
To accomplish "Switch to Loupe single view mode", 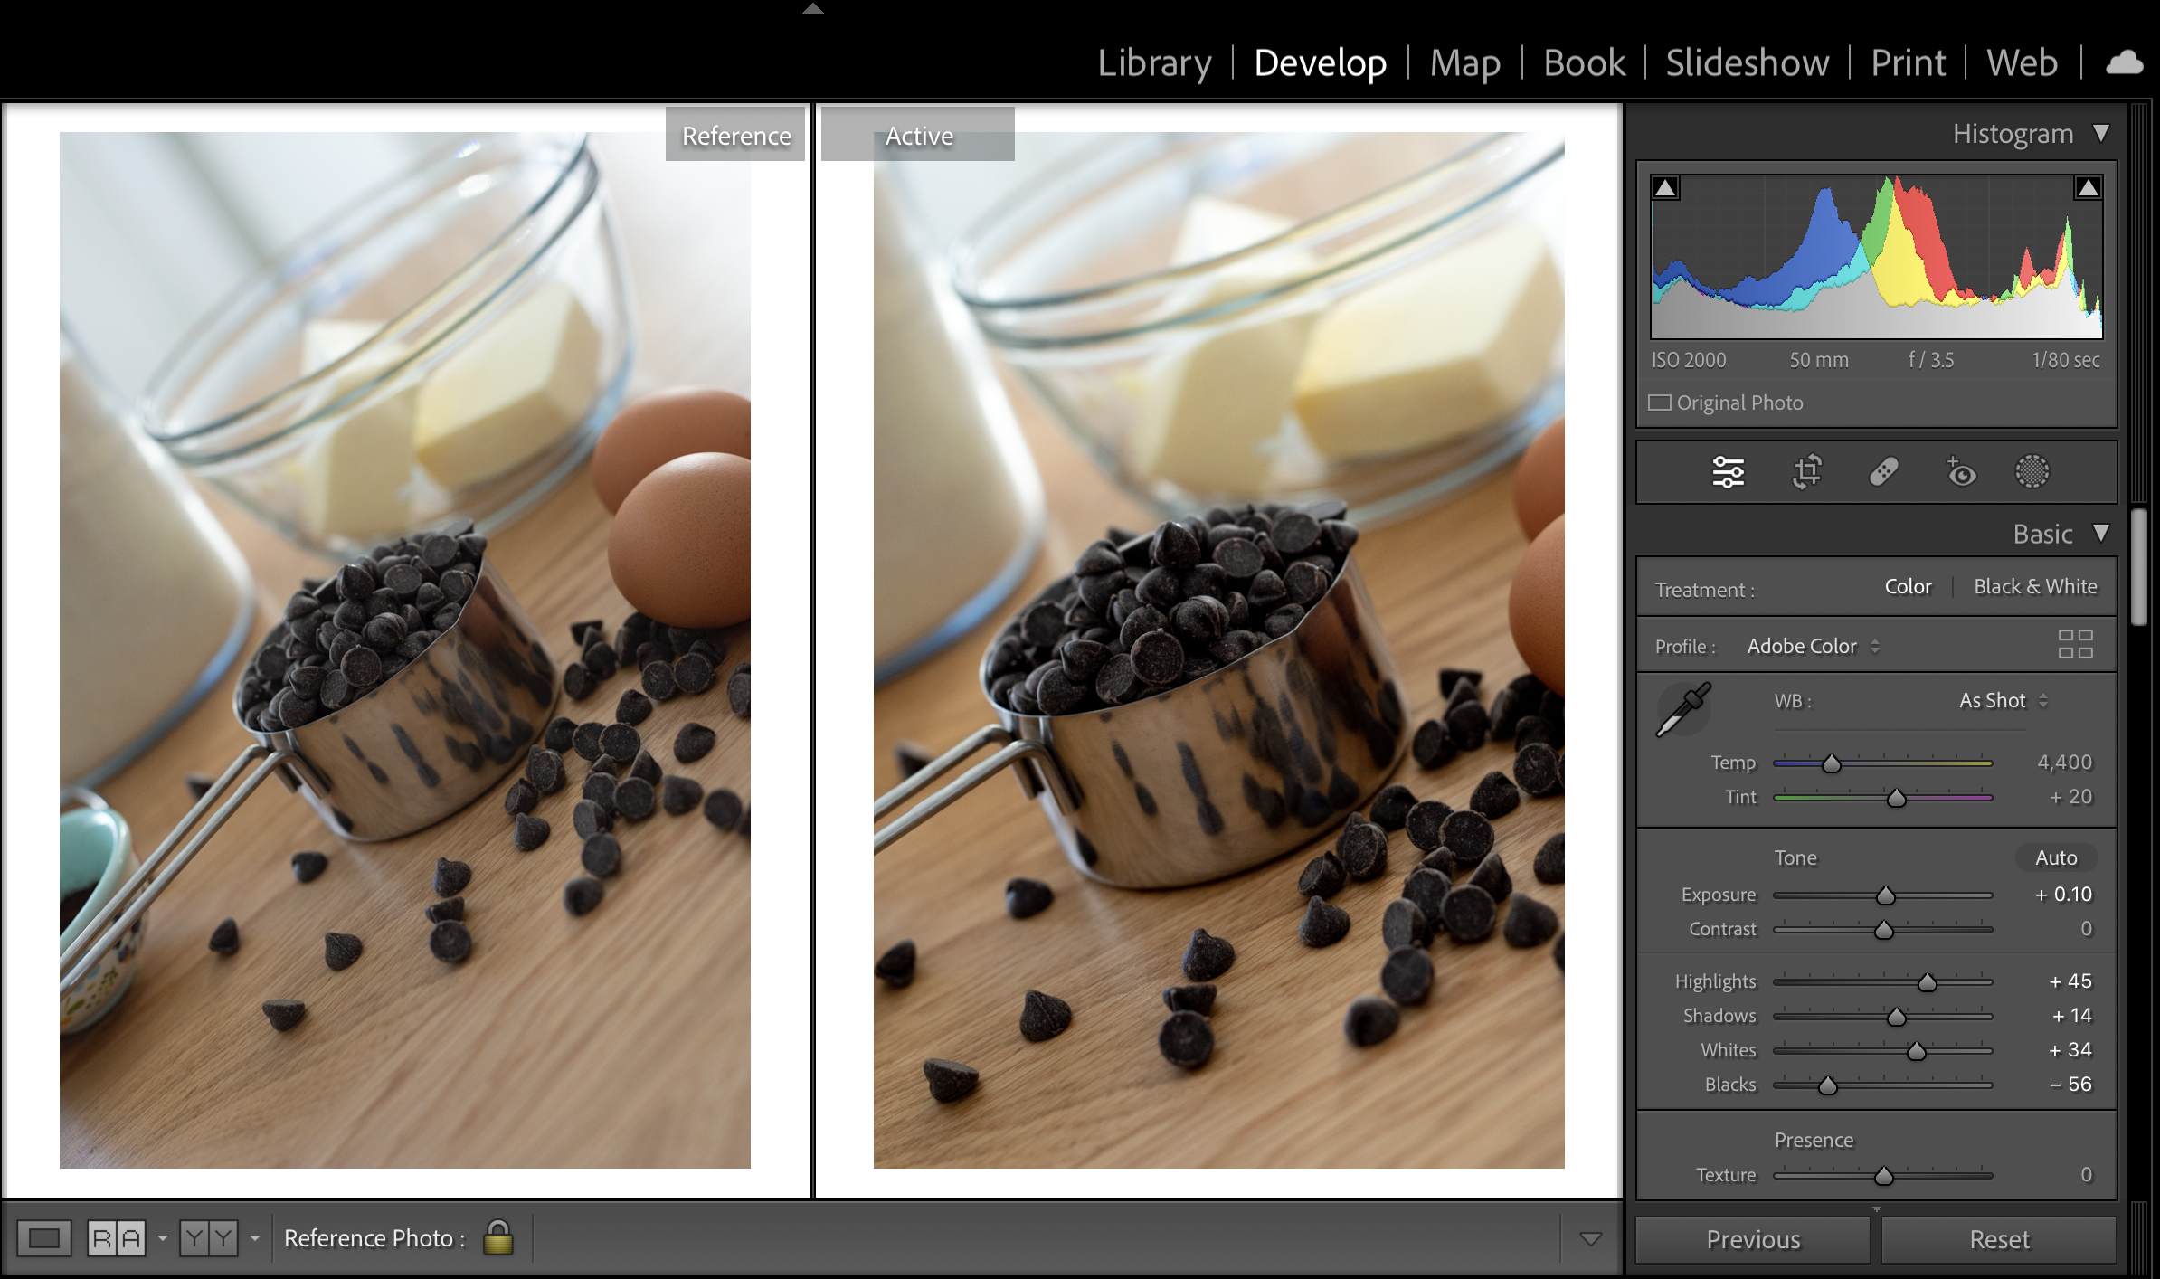I will [x=44, y=1238].
